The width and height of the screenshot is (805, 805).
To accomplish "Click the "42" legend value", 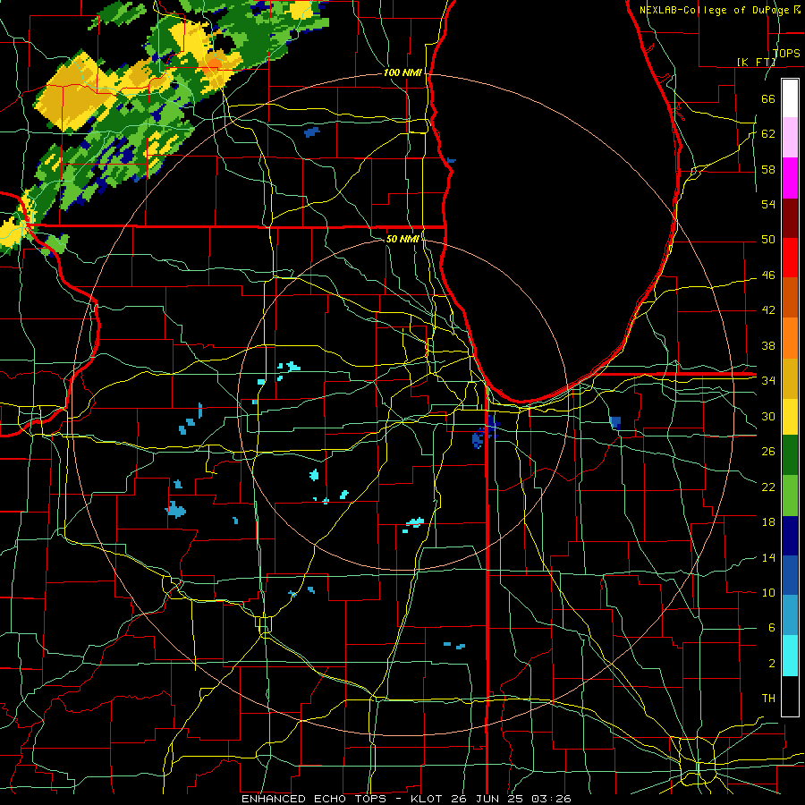I will coord(768,310).
